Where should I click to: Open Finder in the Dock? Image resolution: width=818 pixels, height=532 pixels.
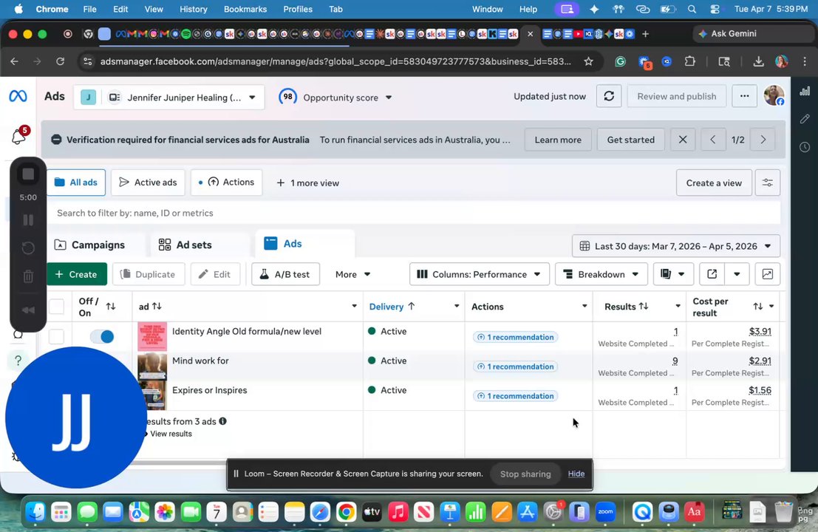(35, 513)
